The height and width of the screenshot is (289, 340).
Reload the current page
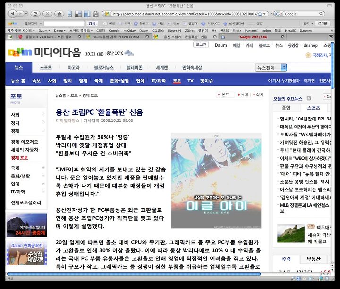coord(35,14)
